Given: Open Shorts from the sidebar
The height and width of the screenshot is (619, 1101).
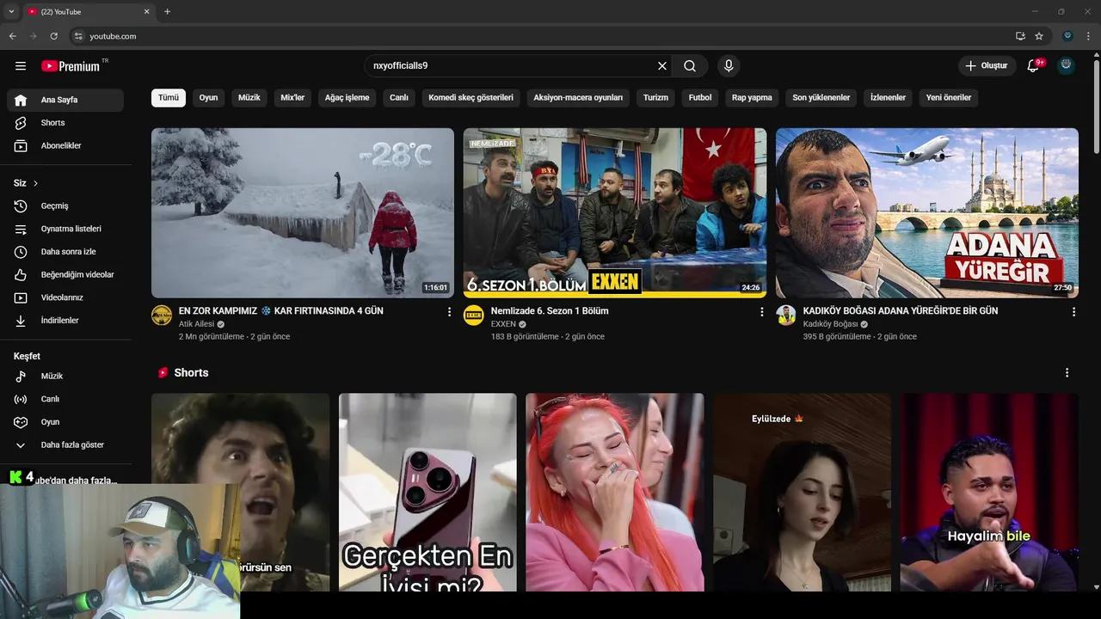Looking at the screenshot, I should (65, 123).
